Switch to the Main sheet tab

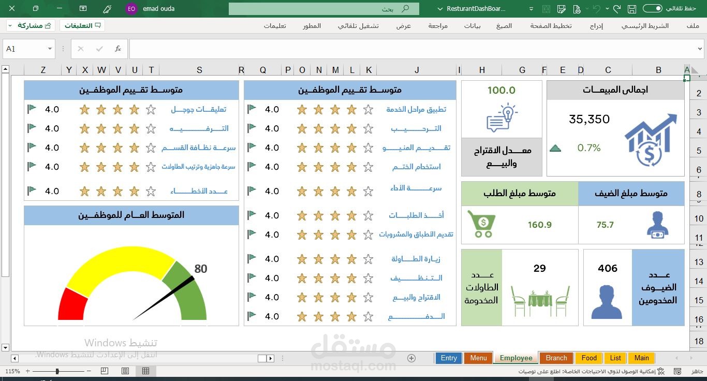[x=642, y=358]
